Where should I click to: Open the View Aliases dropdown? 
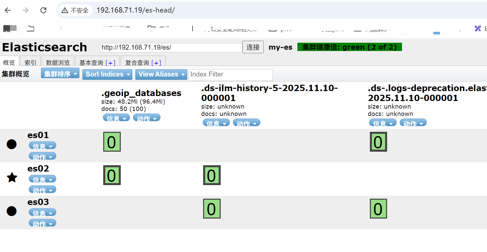[161, 74]
